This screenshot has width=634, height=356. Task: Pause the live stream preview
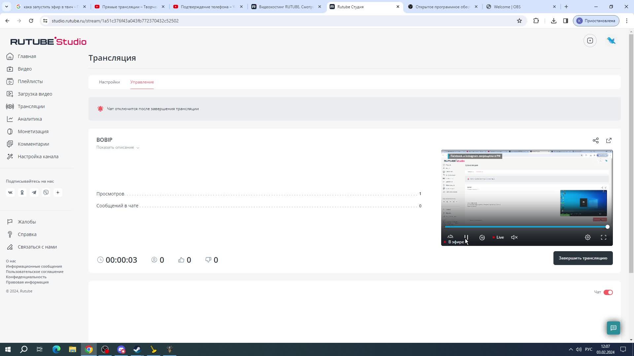point(466,237)
